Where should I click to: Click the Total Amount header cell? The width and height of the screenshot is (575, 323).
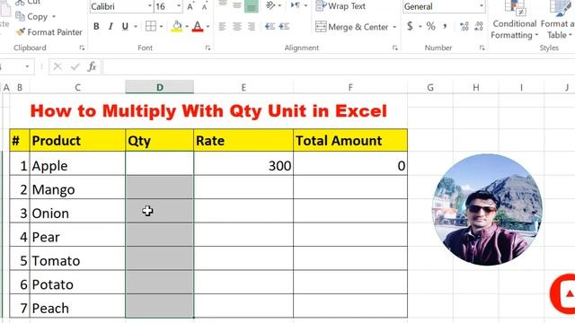350,141
